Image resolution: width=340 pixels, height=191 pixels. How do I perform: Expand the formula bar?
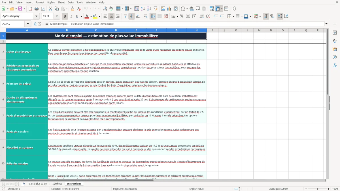[326, 24]
